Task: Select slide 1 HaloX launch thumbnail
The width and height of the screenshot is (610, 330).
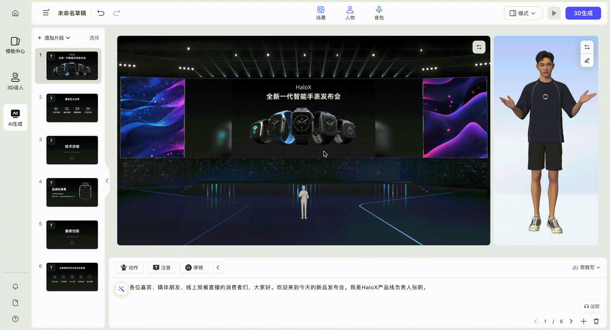Action: (72, 66)
